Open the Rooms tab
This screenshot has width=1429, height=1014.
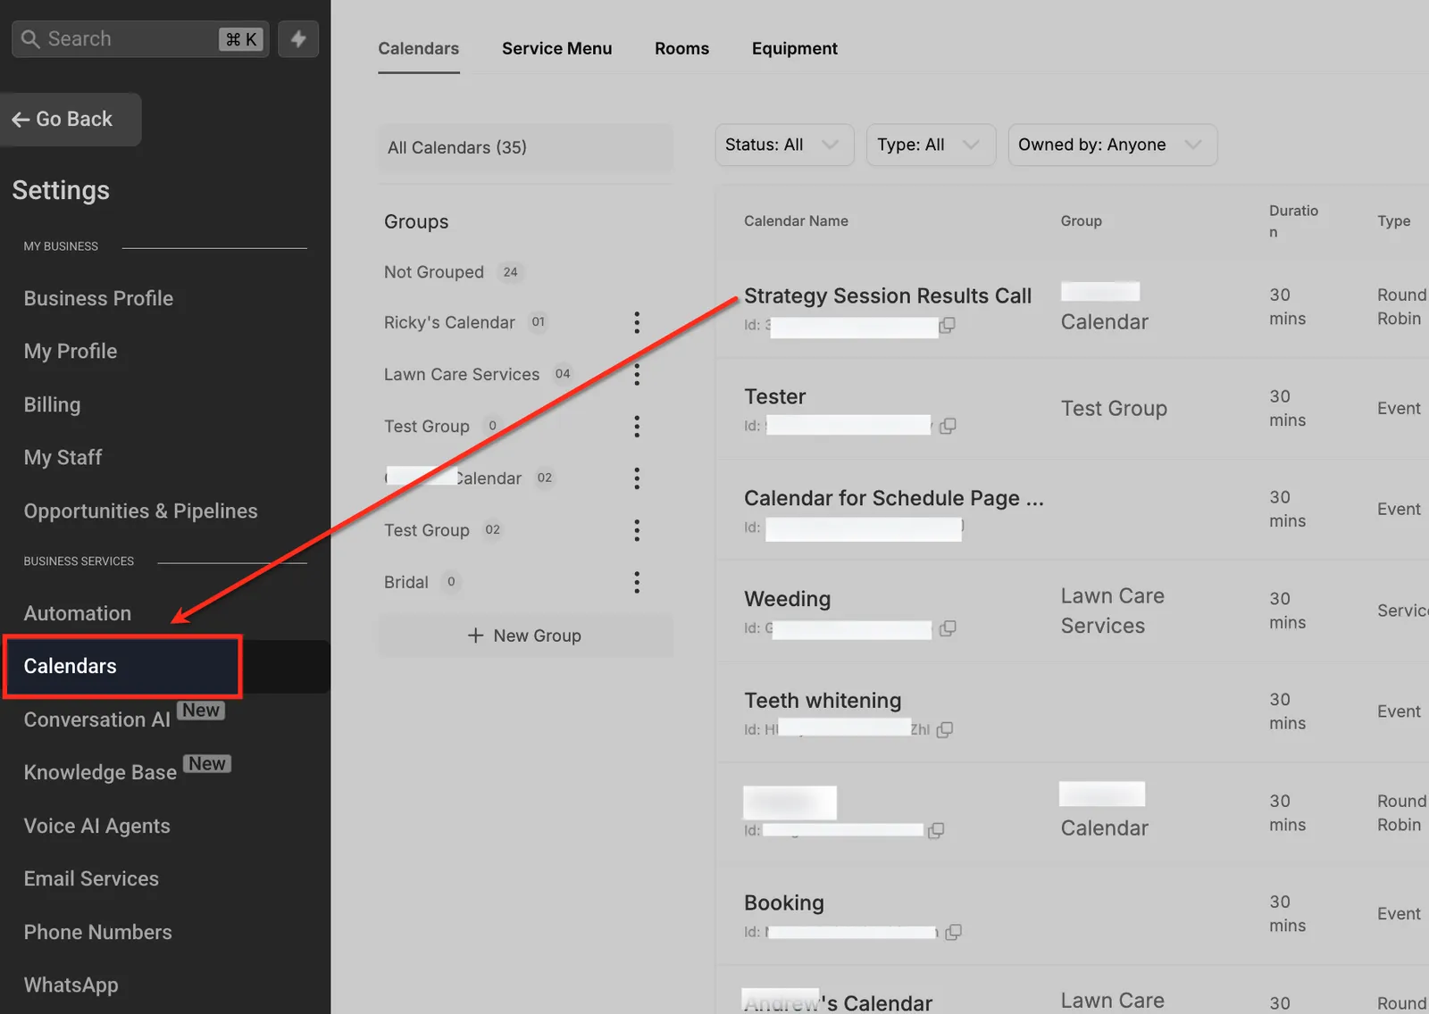click(681, 48)
